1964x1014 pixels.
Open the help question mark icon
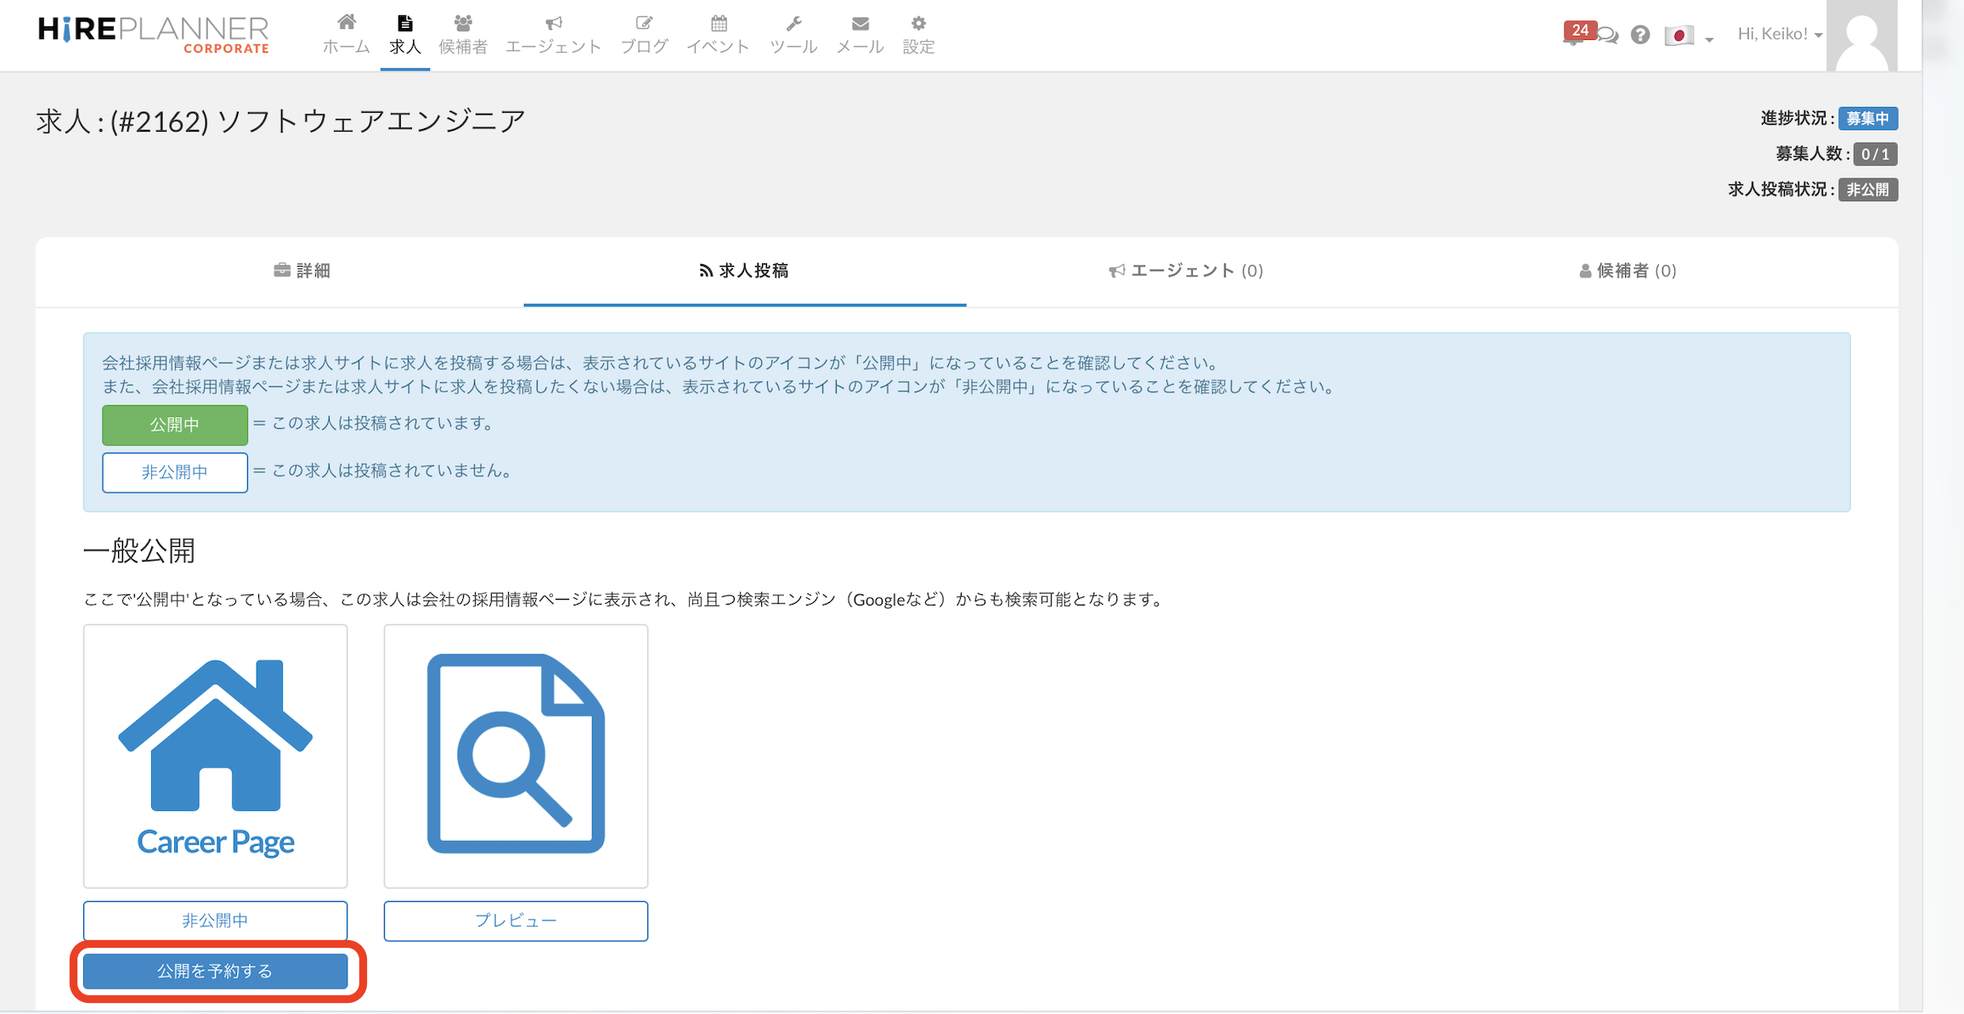(x=1639, y=35)
